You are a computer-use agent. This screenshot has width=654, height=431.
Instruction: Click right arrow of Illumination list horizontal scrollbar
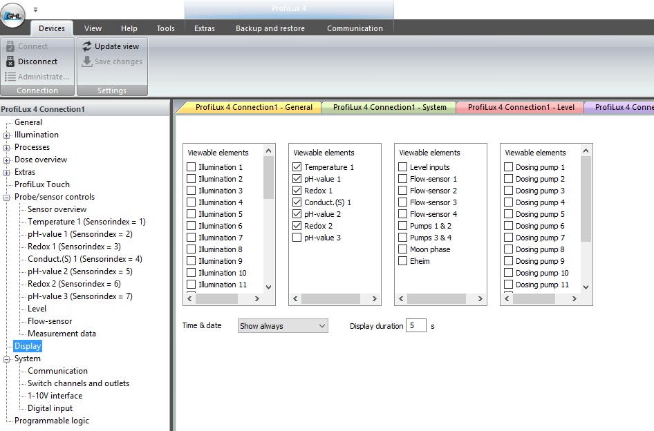pyautogui.click(x=257, y=298)
